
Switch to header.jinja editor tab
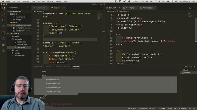coord(148,8)
